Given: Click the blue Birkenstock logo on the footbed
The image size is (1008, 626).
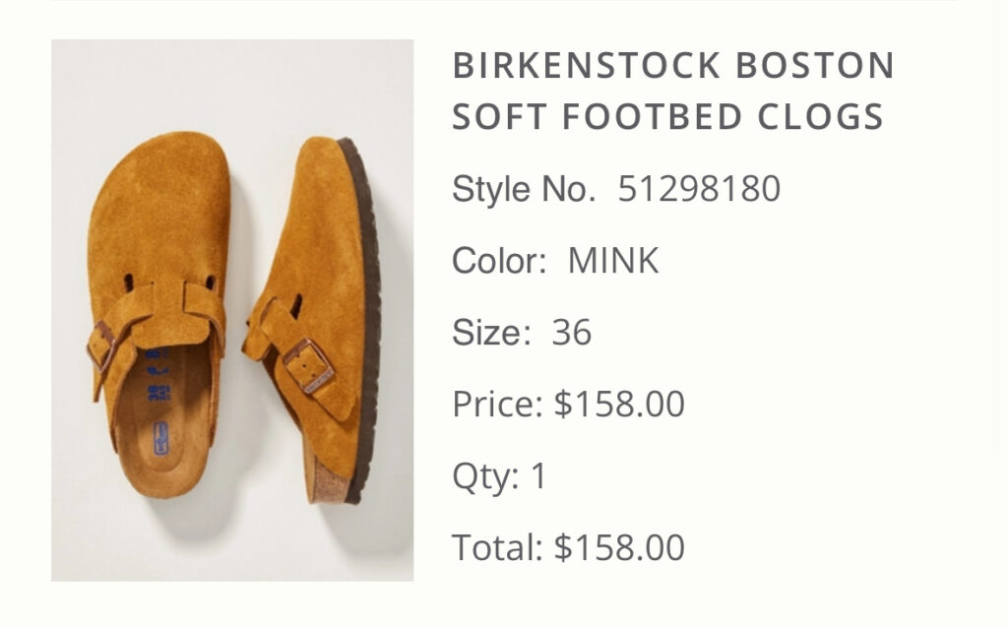Looking at the screenshot, I should tap(159, 433).
